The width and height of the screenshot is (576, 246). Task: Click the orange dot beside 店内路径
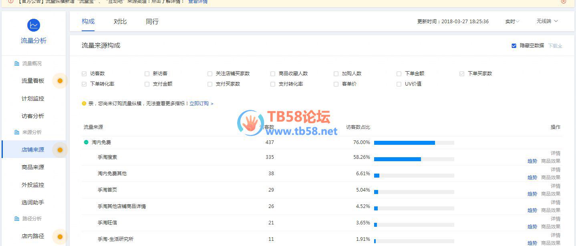pyautogui.click(x=60, y=236)
